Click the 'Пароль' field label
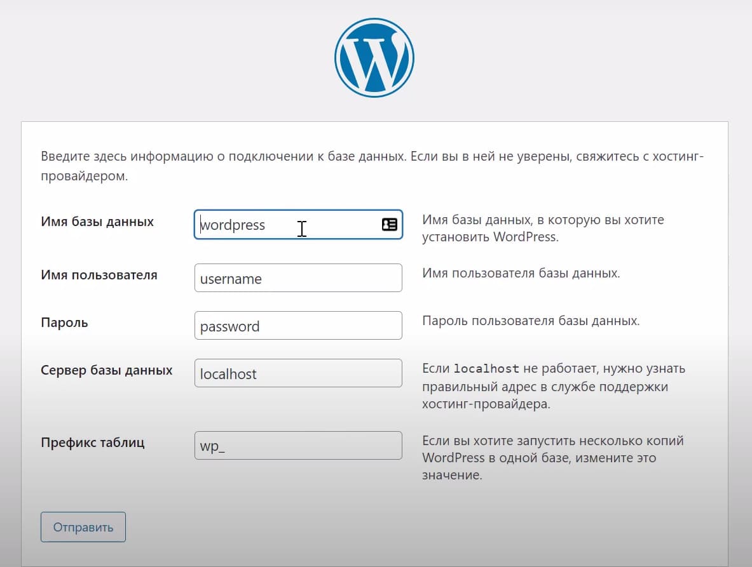 click(x=64, y=323)
